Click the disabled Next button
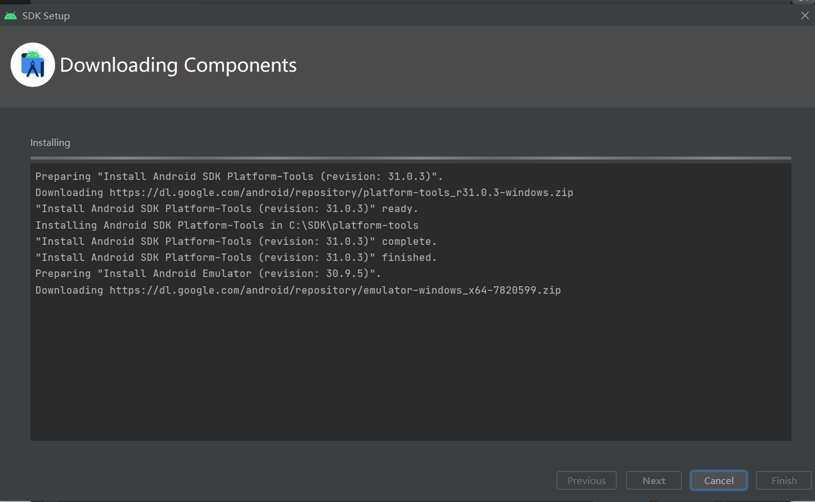This screenshot has height=502, width=815. pyautogui.click(x=653, y=480)
